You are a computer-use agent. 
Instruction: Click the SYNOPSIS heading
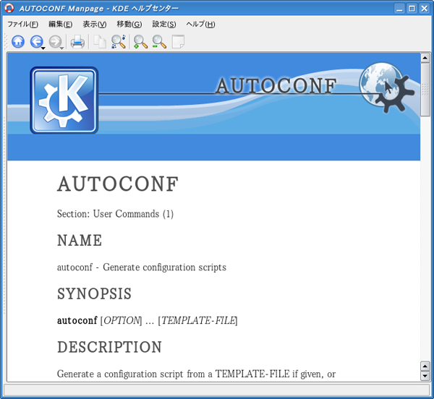pyautogui.click(x=94, y=293)
